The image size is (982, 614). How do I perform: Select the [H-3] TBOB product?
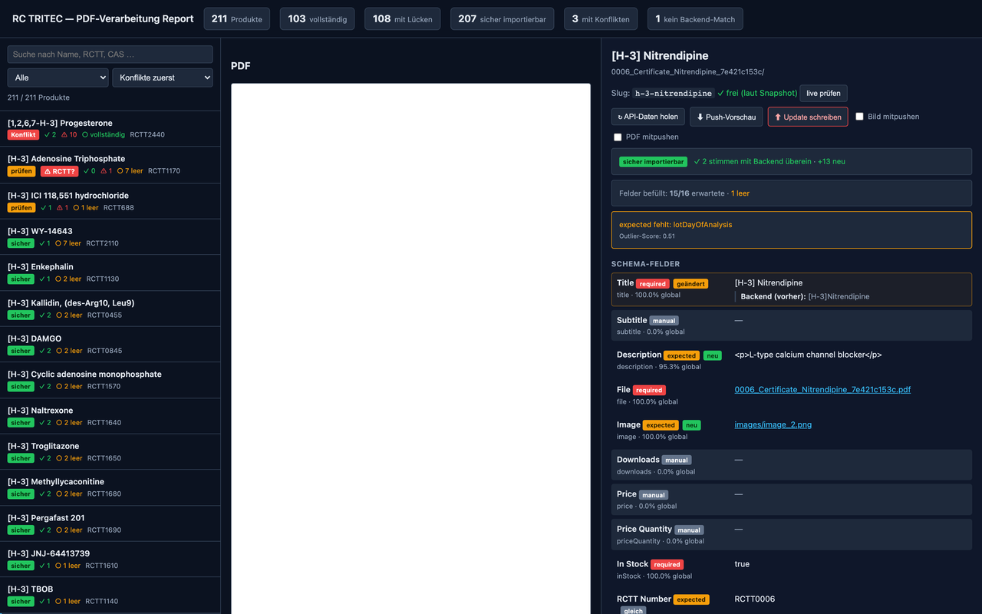[x=110, y=595]
